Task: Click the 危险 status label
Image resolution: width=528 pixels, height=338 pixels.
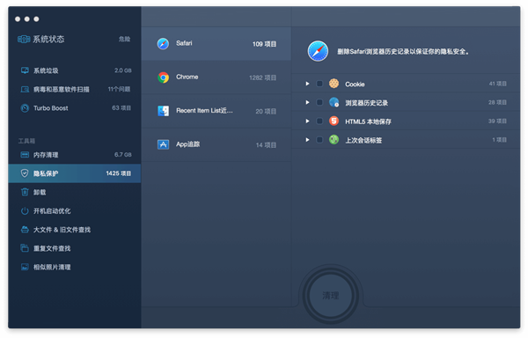Action: pyautogui.click(x=125, y=39)
